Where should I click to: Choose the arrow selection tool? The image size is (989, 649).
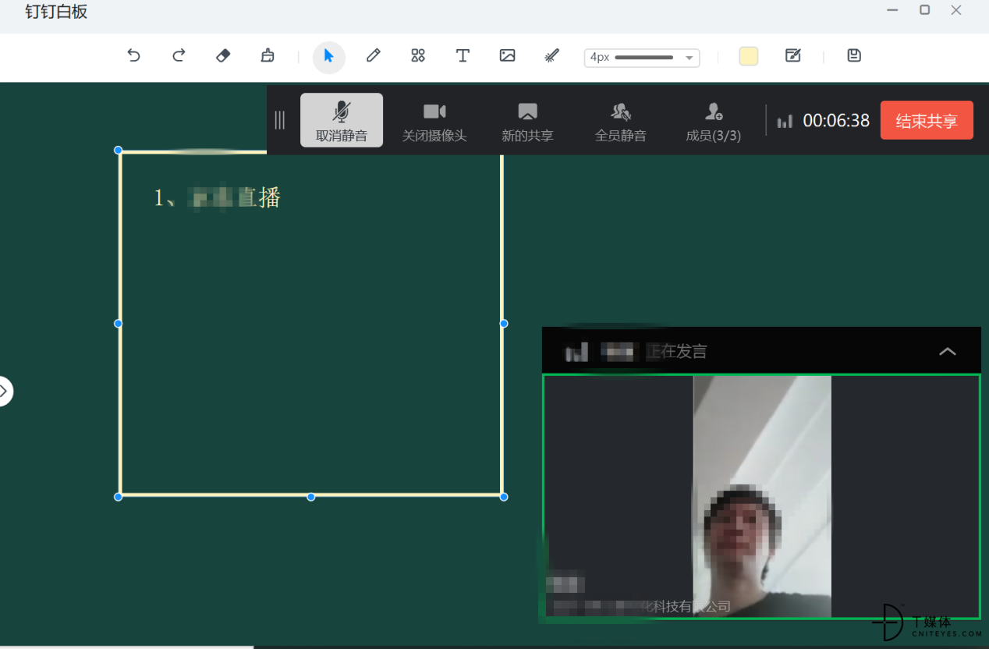329,56
